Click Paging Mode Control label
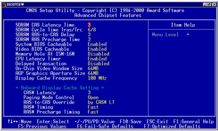The image size is (218, 131). (x=49, y=98)
